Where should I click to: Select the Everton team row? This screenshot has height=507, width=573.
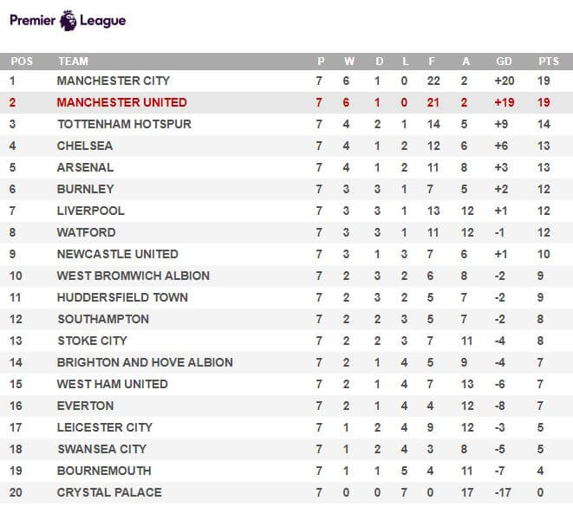pyautogui.click(x=286, y=406)
